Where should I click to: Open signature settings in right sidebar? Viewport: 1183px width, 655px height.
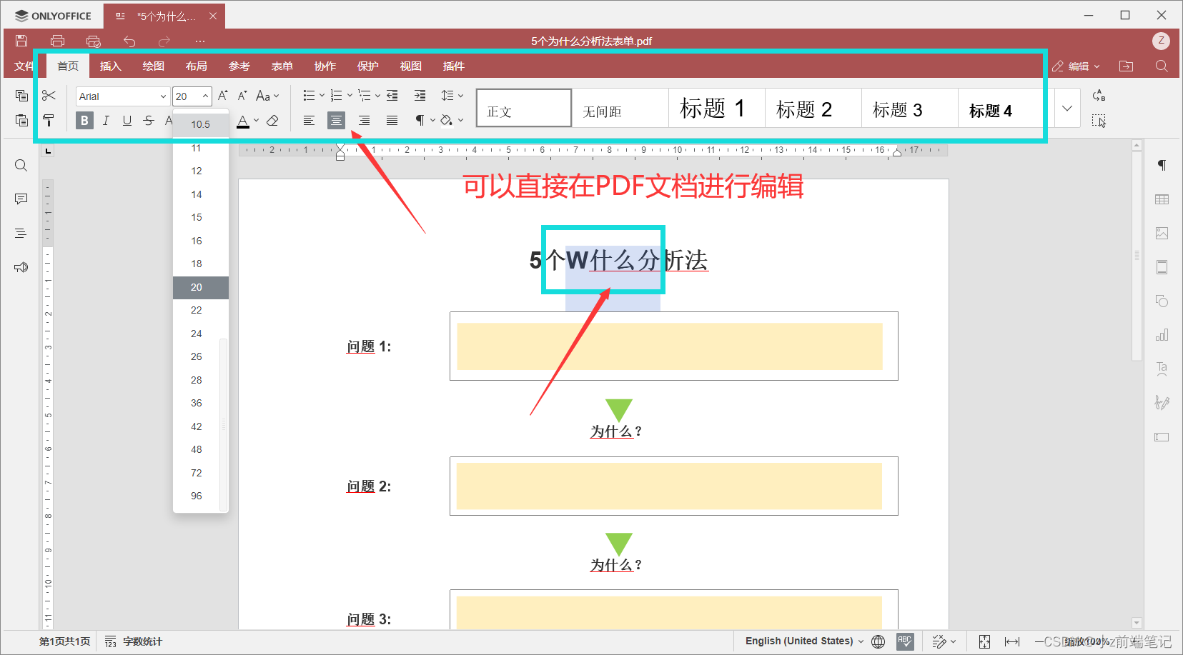point(1162,403)
